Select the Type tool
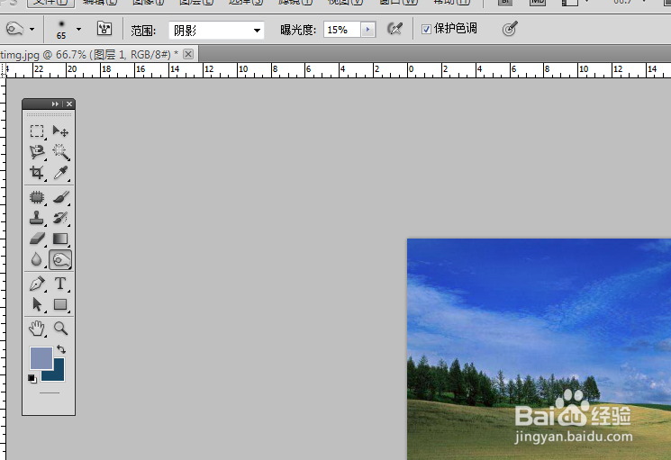The height and width of the screenshot is (460, 671). pos(60,284)
